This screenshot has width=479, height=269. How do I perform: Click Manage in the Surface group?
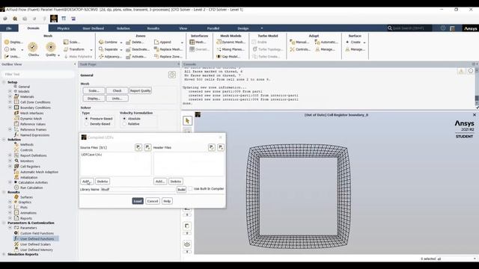point(355,49)
